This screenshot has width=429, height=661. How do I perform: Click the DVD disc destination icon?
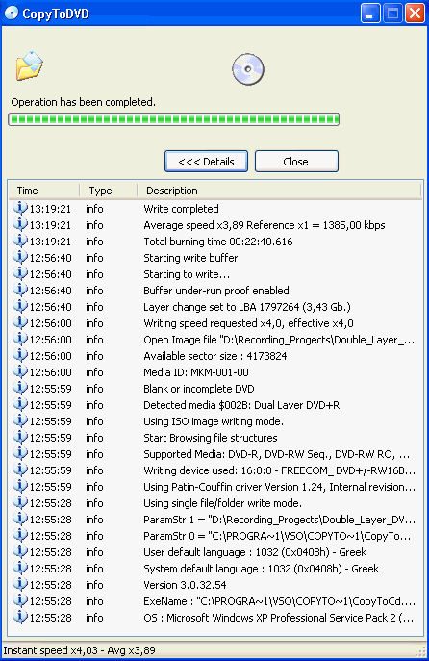[248, 69]
